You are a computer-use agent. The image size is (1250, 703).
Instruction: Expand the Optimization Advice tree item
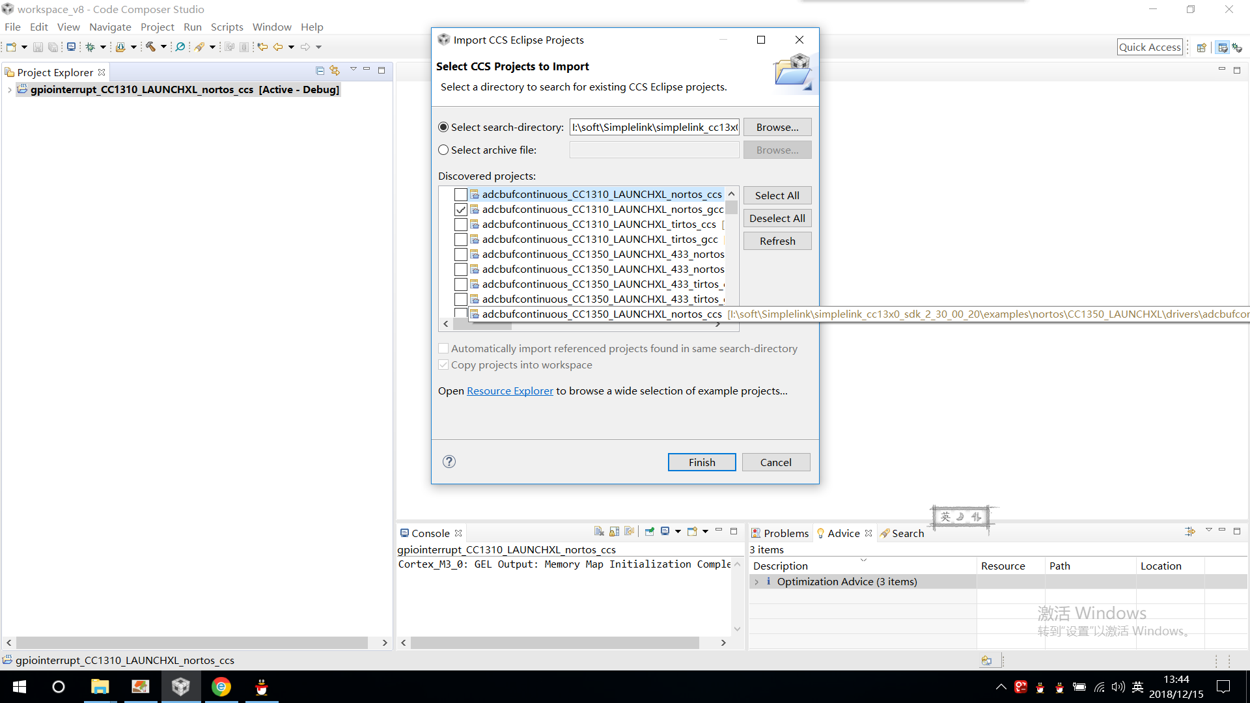point(757,581)
